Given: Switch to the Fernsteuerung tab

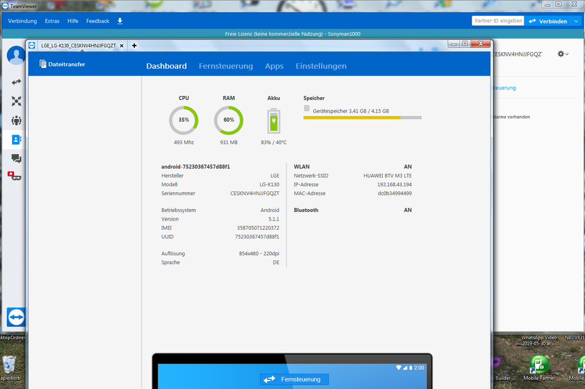Looking at the screenshot, I should [226, 66].
